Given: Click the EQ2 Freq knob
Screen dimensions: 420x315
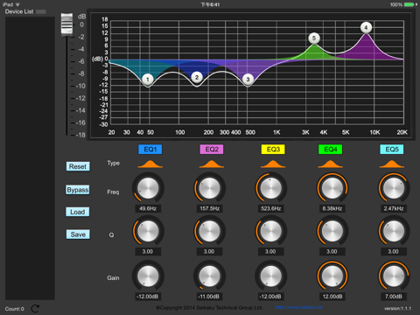Looking at the screenshot, I should point(209,188).
